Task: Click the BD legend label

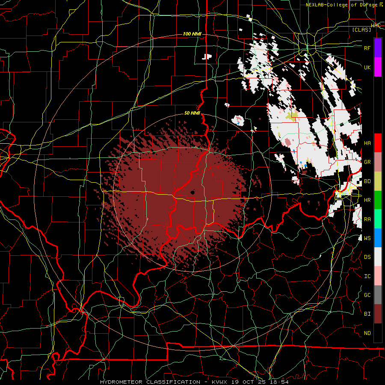Action: [x=367, y=181]
